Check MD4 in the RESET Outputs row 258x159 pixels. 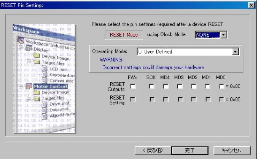[166, 87]
